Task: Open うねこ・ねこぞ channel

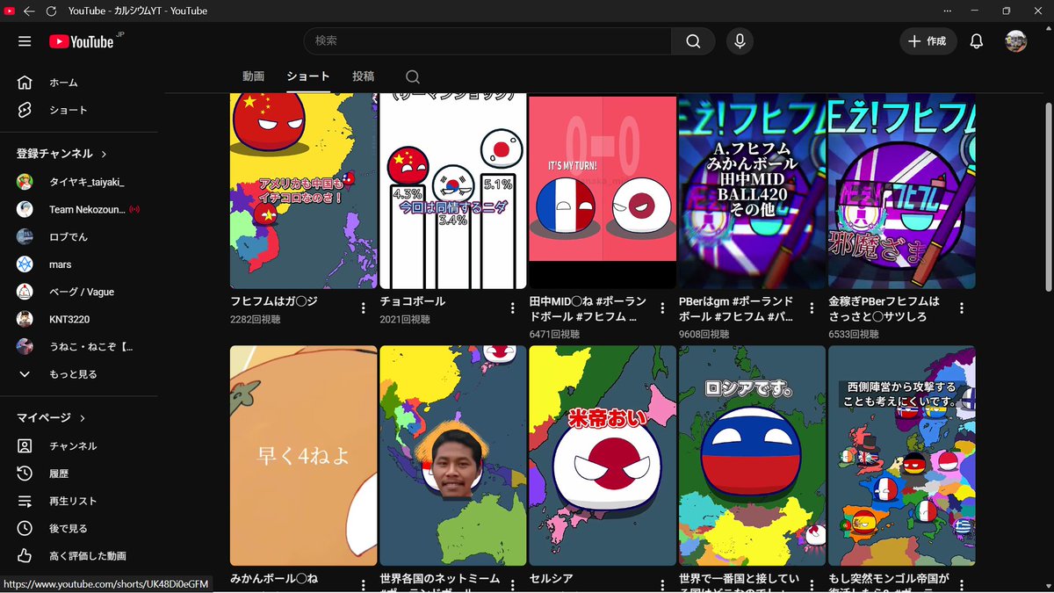Action: (79, 347)
